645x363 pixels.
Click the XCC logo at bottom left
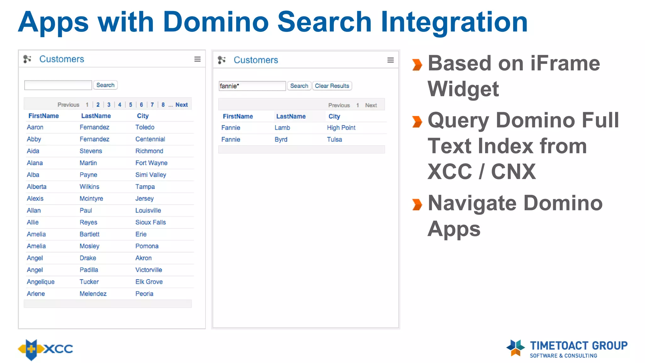point(45,349)
